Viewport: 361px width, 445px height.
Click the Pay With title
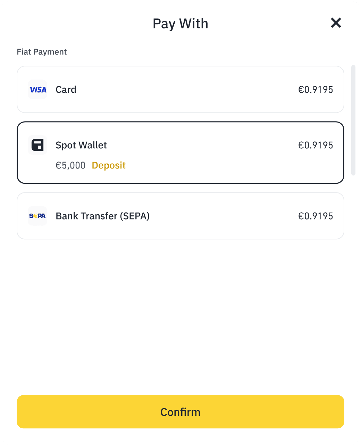coord(180,24)
